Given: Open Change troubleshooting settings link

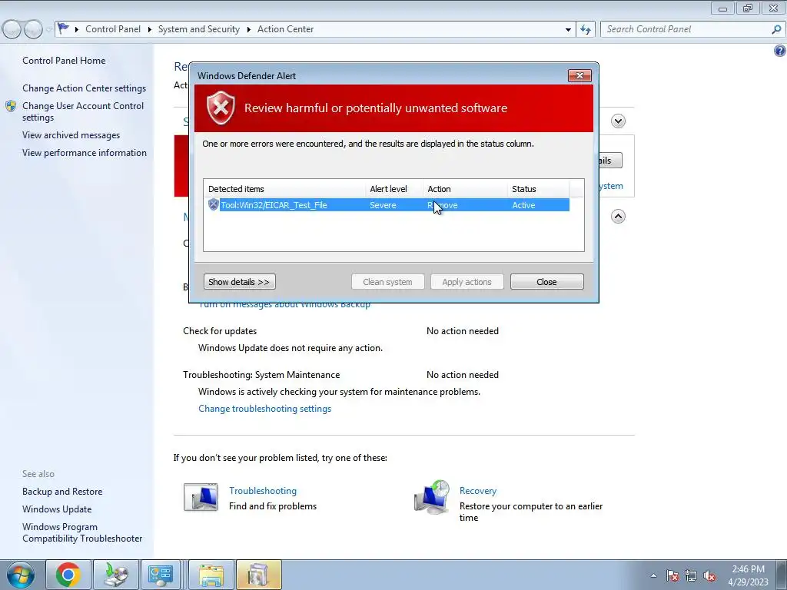Looking at the screenshot, I should pos(264,409).
